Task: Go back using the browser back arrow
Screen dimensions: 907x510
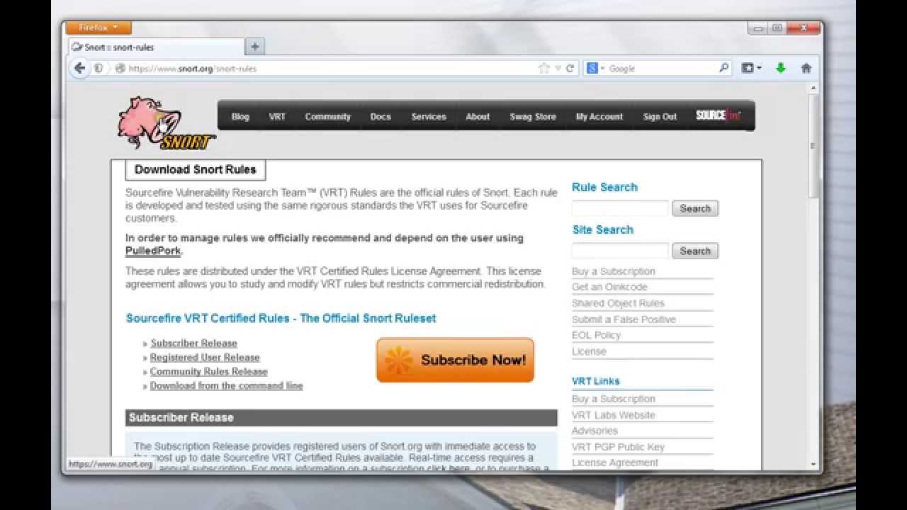Action: point(79,68)
